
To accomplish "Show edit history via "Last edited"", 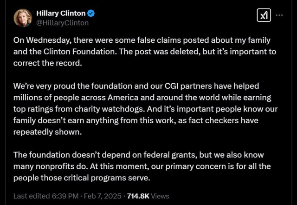I will click(x=32, y=196).
